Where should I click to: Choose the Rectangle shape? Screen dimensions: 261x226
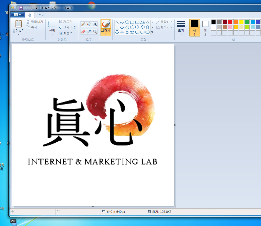[132, 22]
